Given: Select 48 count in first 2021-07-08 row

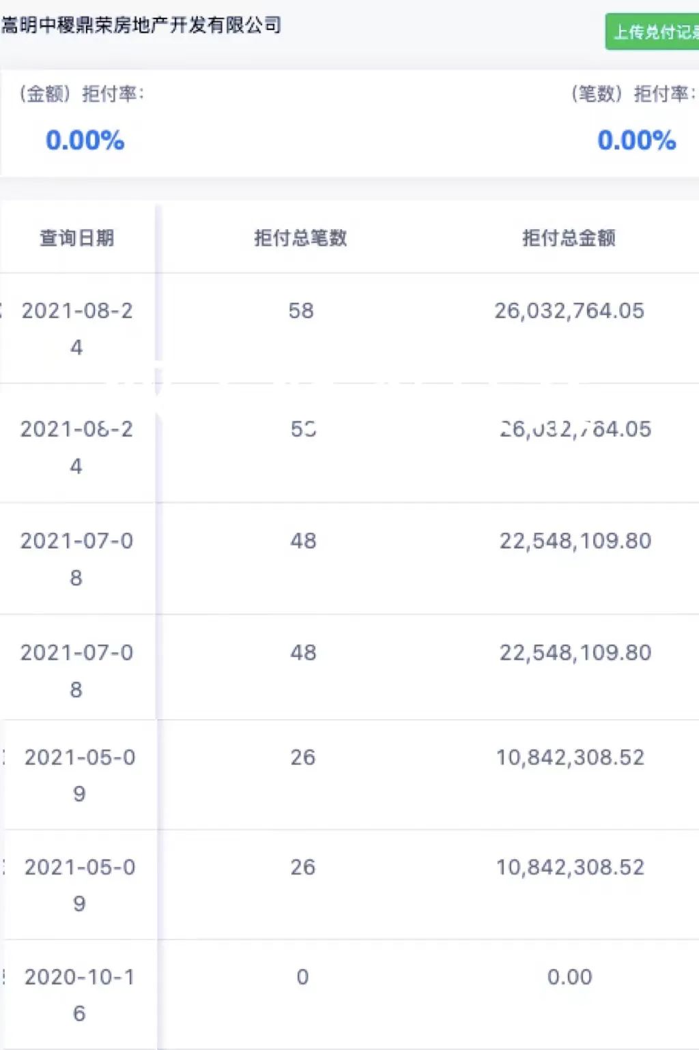Looking at the screenshot, I should (303, 541).
